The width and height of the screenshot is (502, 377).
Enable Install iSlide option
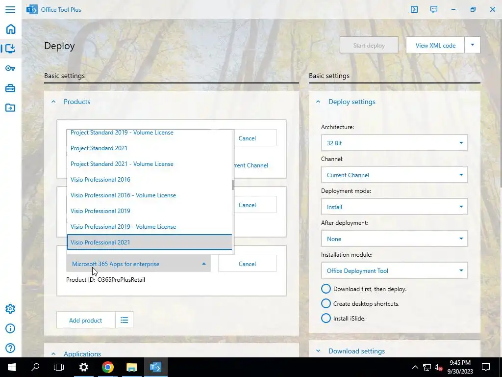[326, 318]
